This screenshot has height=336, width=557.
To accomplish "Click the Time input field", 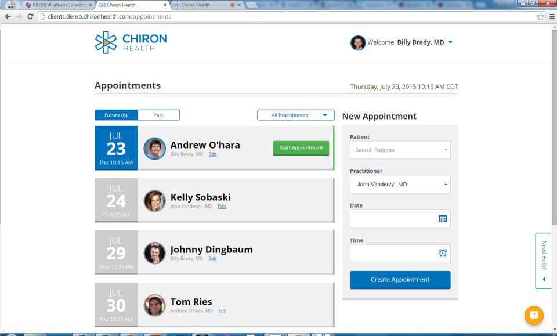I will pos(400,254).
